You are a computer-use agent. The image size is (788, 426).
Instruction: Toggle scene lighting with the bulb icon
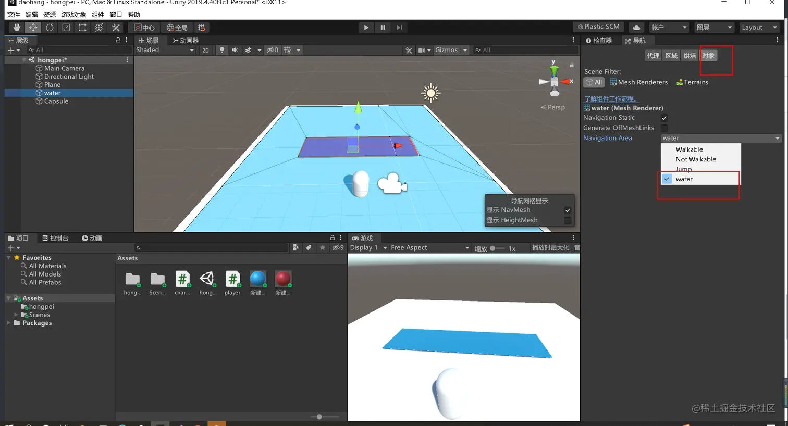(222, 50)
